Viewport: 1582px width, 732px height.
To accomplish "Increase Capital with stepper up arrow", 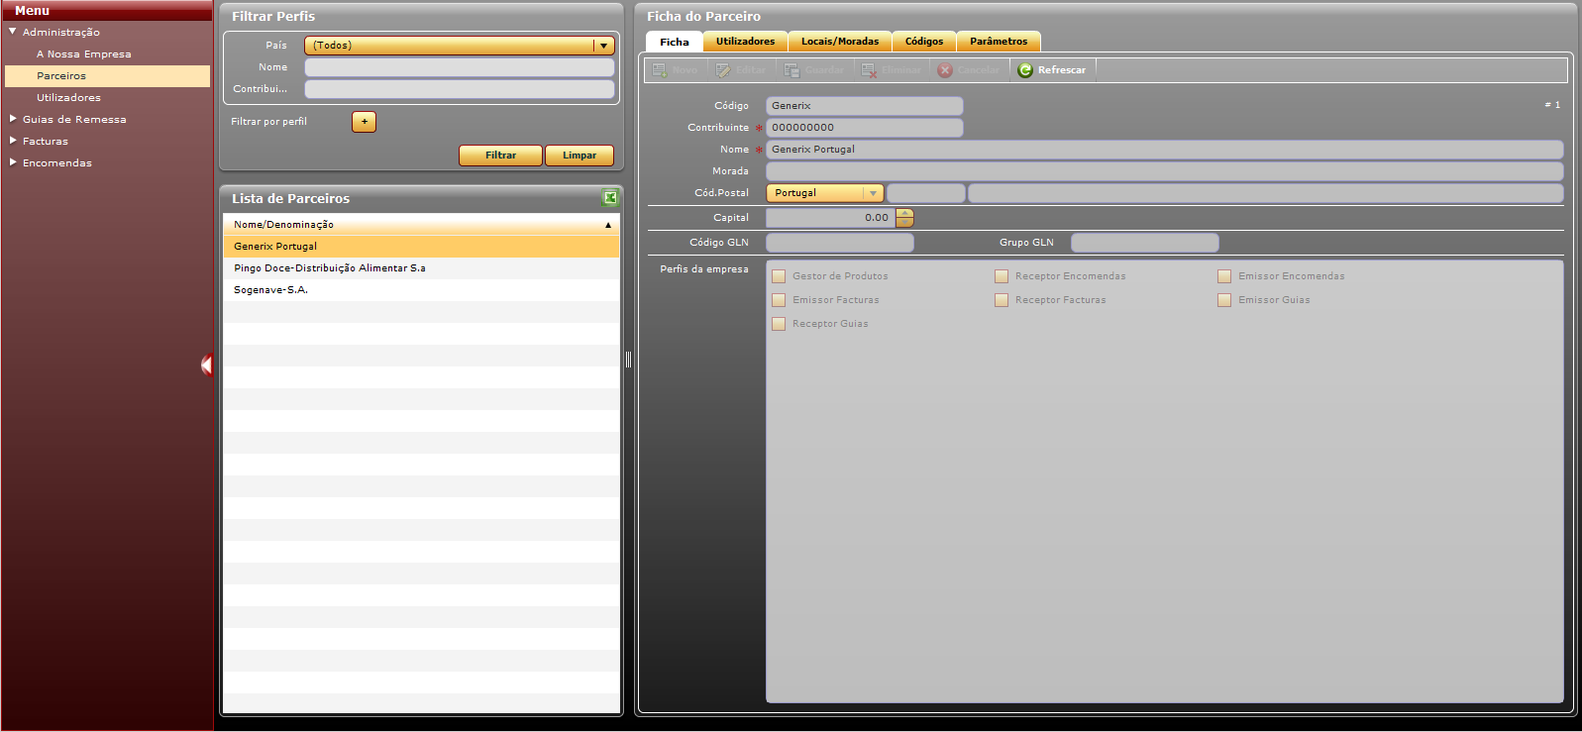I will (904, 213).
